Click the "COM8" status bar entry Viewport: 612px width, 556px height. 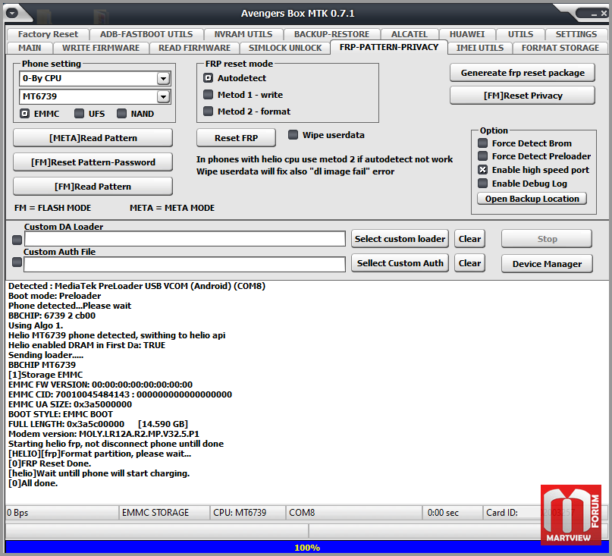(x=354, y=513)
